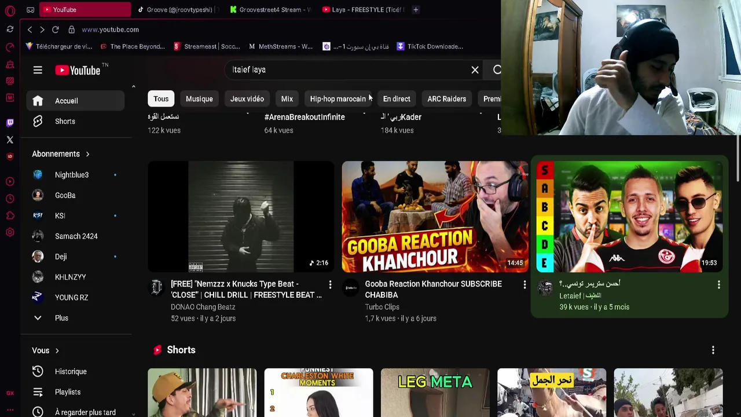Open the MethStreams bookmark
This screenshot has width=741, height=417.
click(x=281, y=46)
